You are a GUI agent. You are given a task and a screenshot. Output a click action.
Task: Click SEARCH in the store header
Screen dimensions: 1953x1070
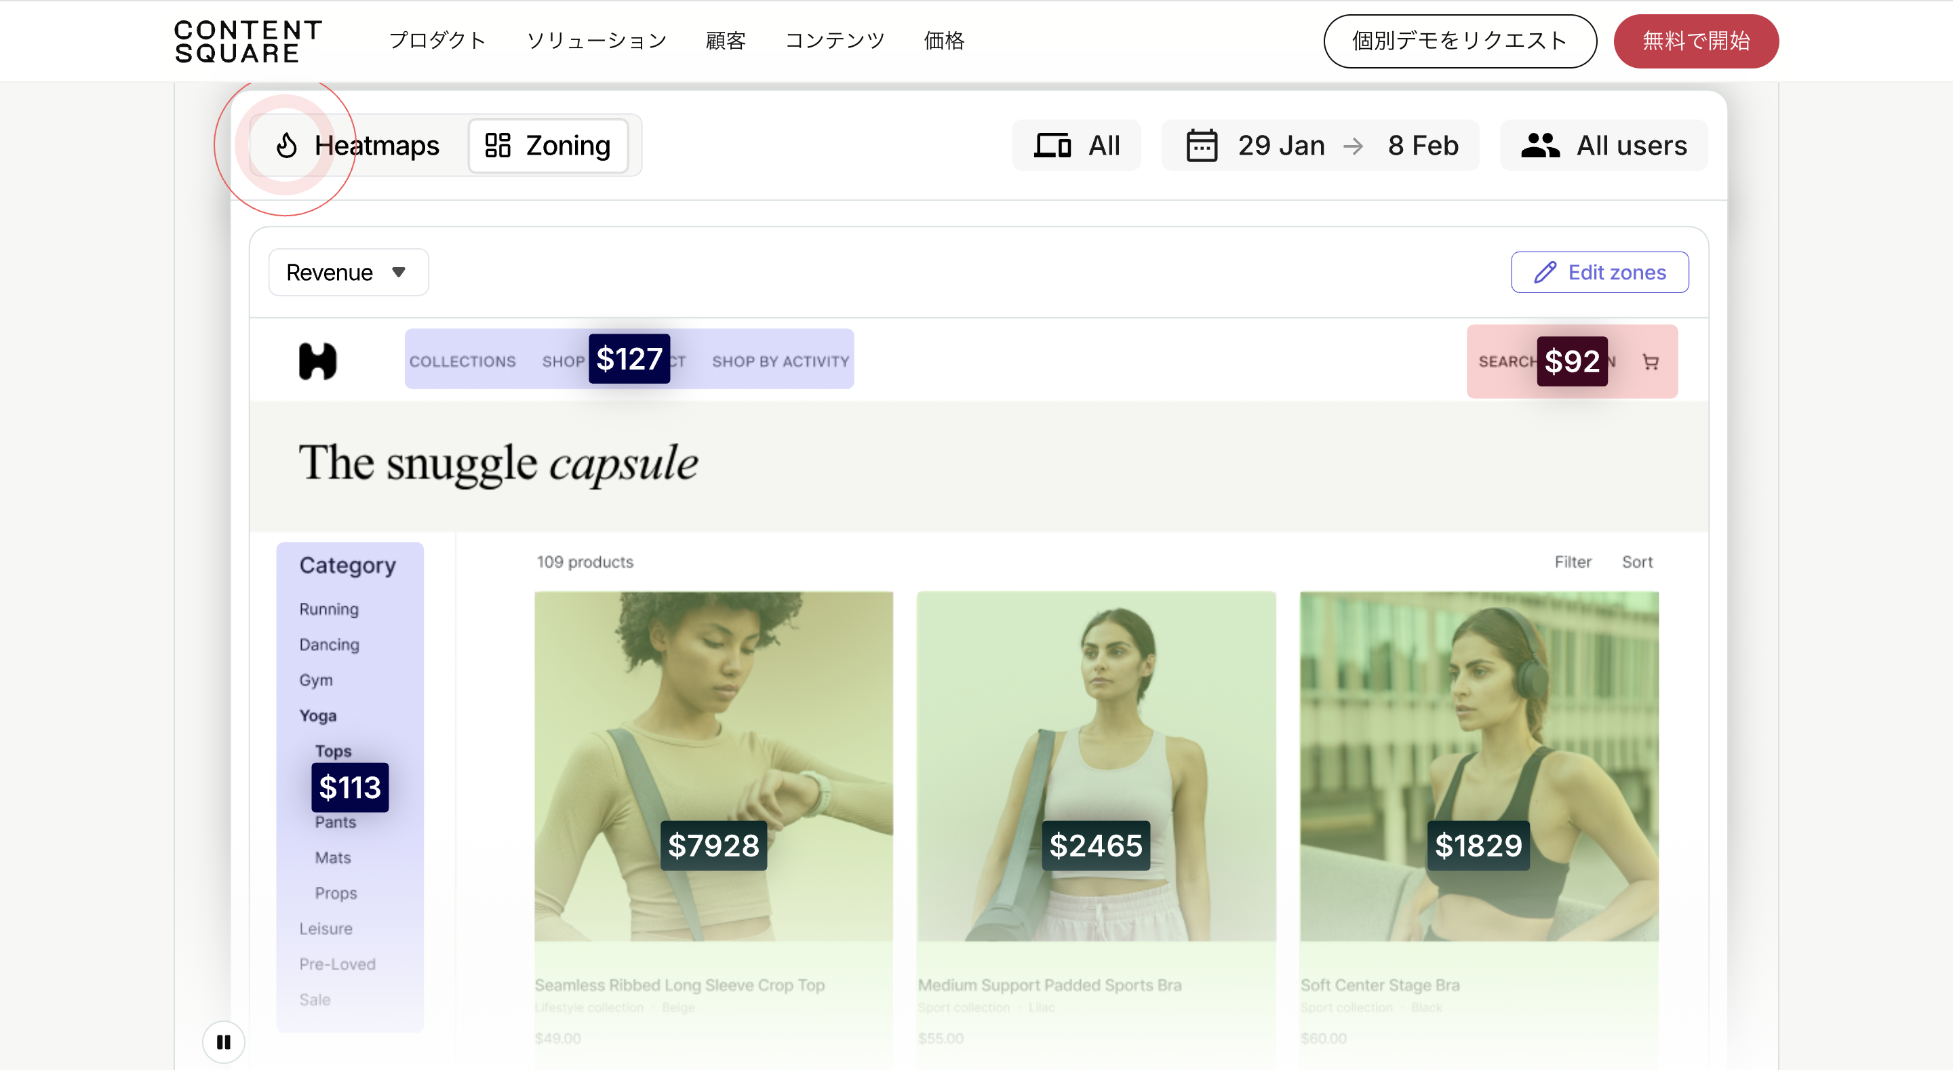tap(1507, 361)
